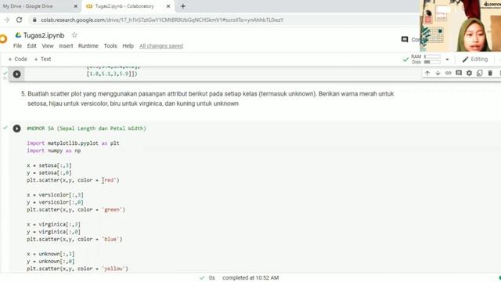
Task: Run the #NOMOR 5A scatter plot cell
Action: pyautogui.click(x=17, y=128)
